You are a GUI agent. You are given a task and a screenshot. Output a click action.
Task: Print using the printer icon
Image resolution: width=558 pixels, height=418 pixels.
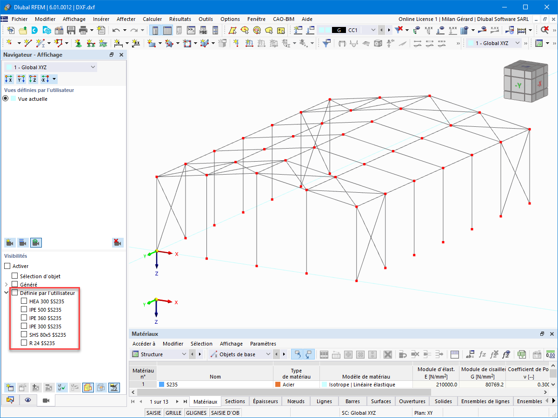83,30
